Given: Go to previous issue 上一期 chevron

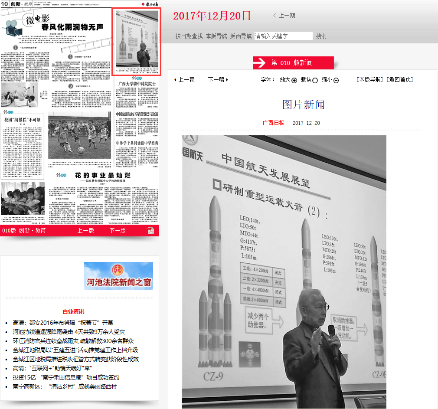Looking at the screenshot, I should click(x=275, y=16).
